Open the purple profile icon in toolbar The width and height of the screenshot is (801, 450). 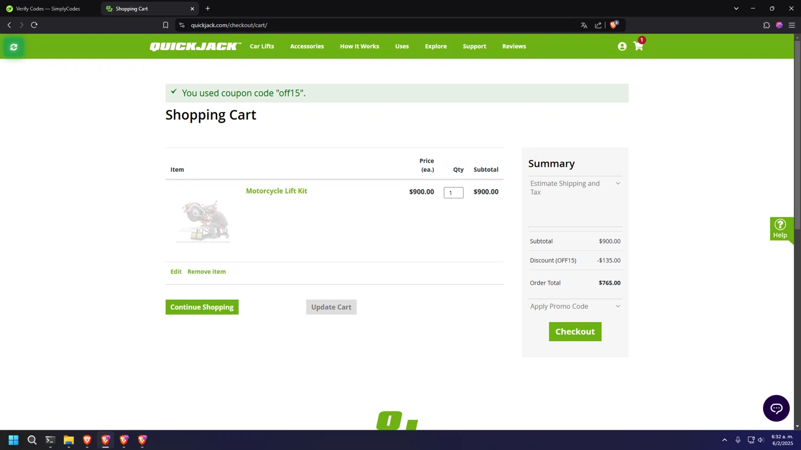point(779,25)
